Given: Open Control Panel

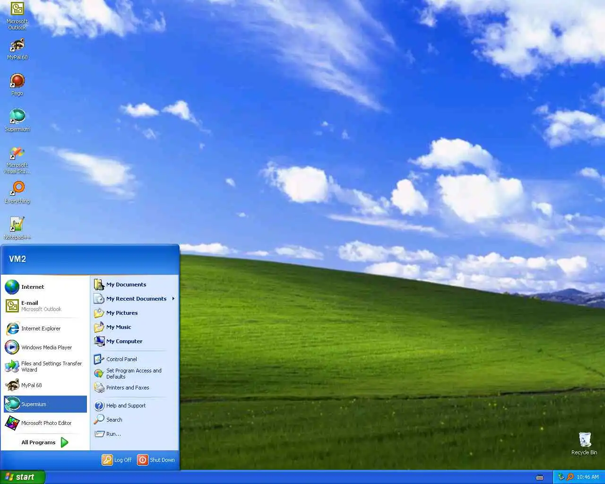Looking at the screenshot, I should [134, 359].
